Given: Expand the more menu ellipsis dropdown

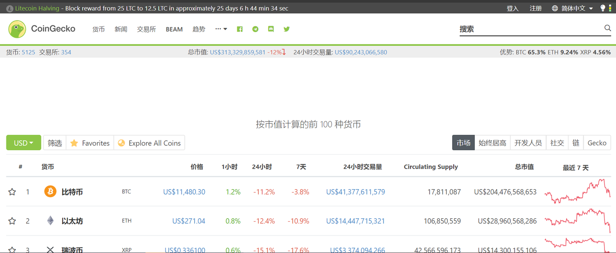Looking at the screenshot, I should [x=221, y=29].
